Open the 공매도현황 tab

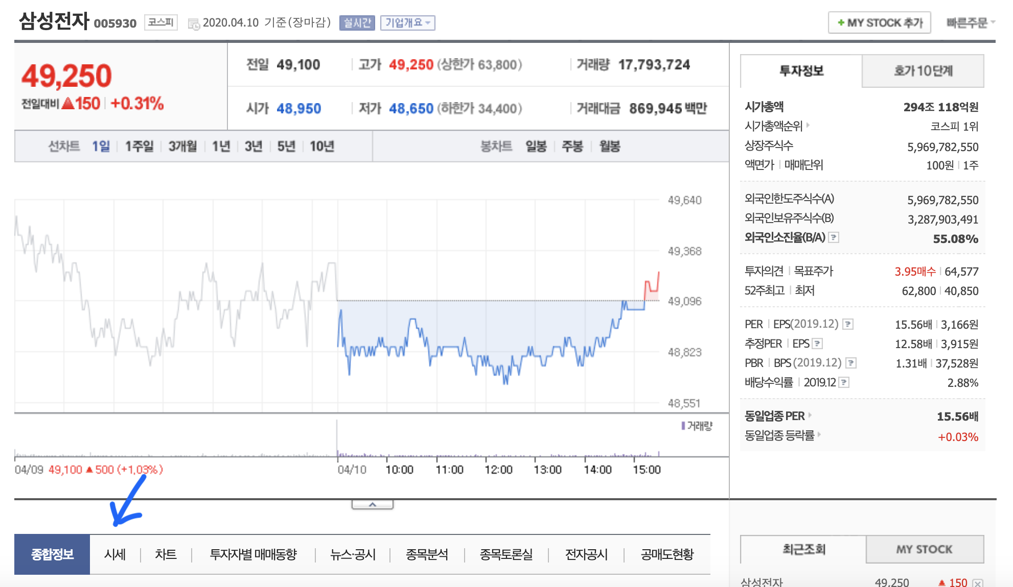coord(667,554)
